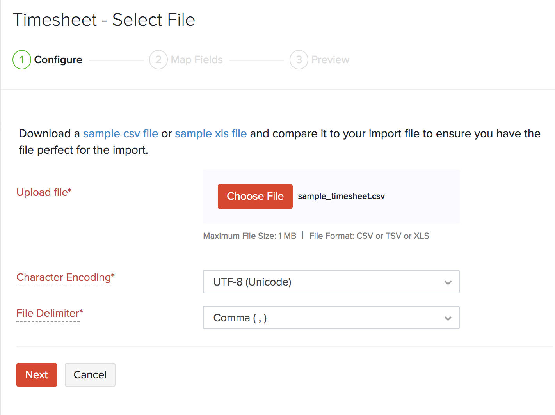Click the sample_timesheet.csv file name

[341, 196]
